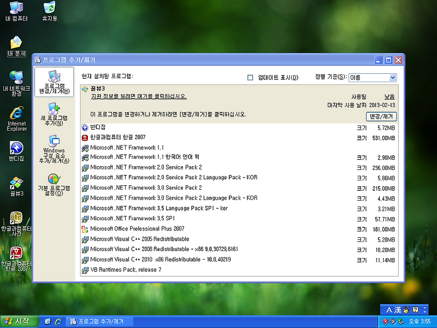Click the support information link for 꿀뷰3
Viewport: 437px width, 328px height.
point(139,97)
